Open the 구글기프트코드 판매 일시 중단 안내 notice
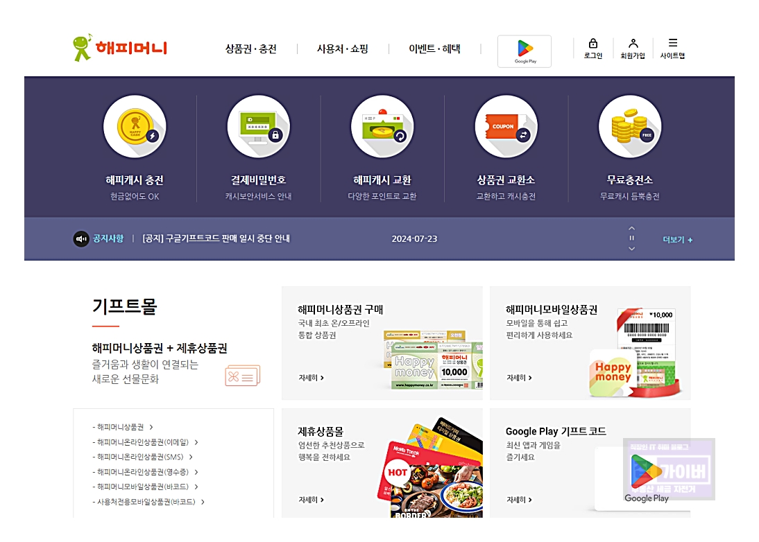Screen dimensions: 759x542 click(216, 239)
